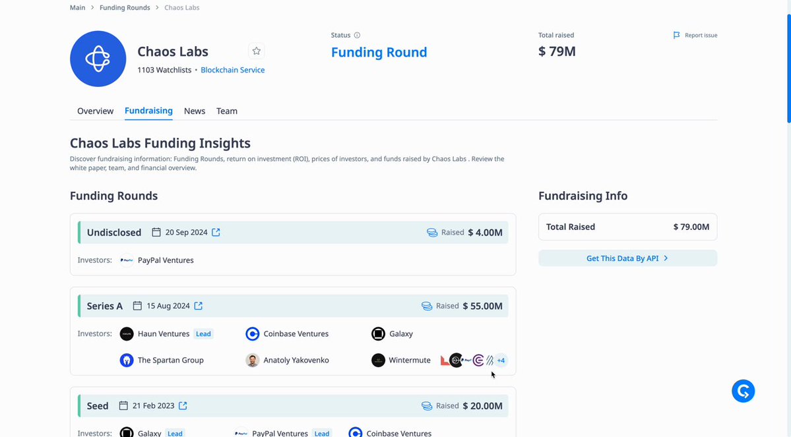This screenshot has height=437, width=791.
Task: Click the Report issue flag icon
Action: point(676,36)
